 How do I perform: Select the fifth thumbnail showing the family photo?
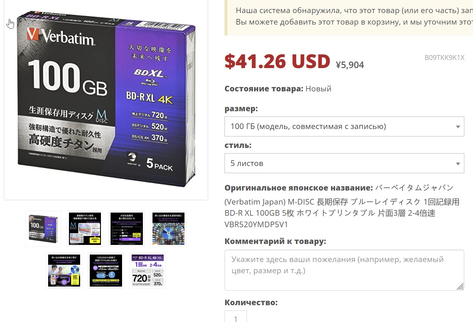64,270
